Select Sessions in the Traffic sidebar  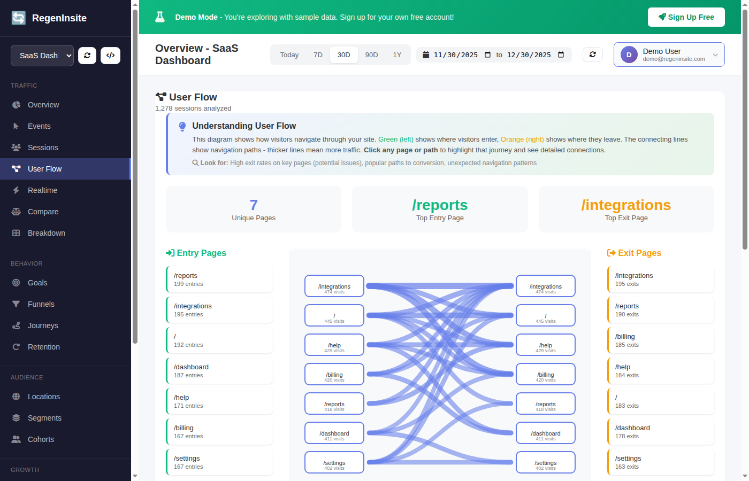(43, 148)
